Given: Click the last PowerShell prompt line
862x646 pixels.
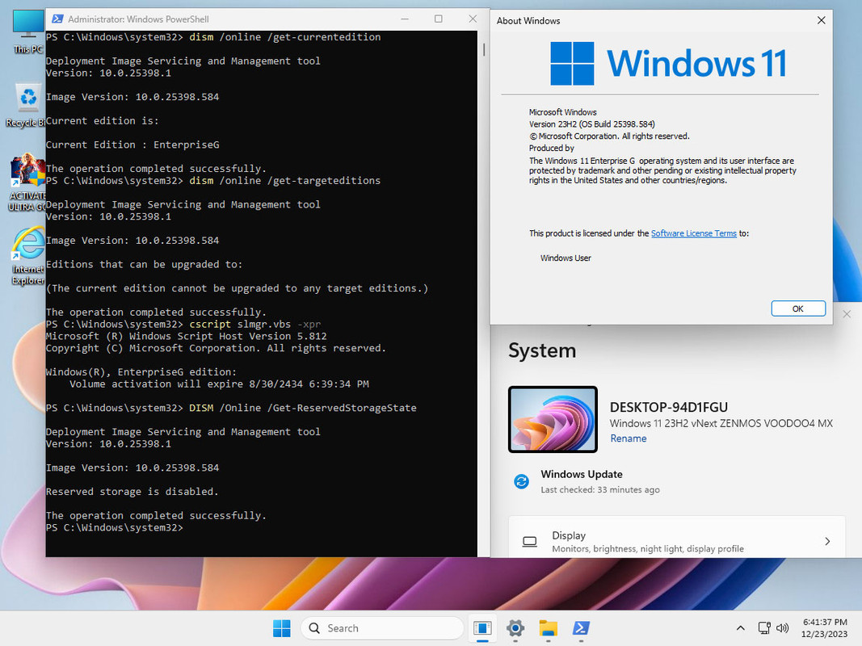Looking at the screenshot, I should [x=115, y=527].
